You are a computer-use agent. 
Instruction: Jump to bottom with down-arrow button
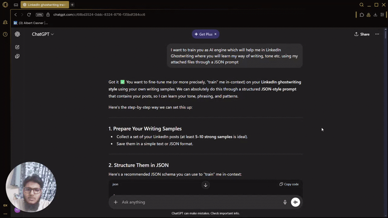coord(205,185)
